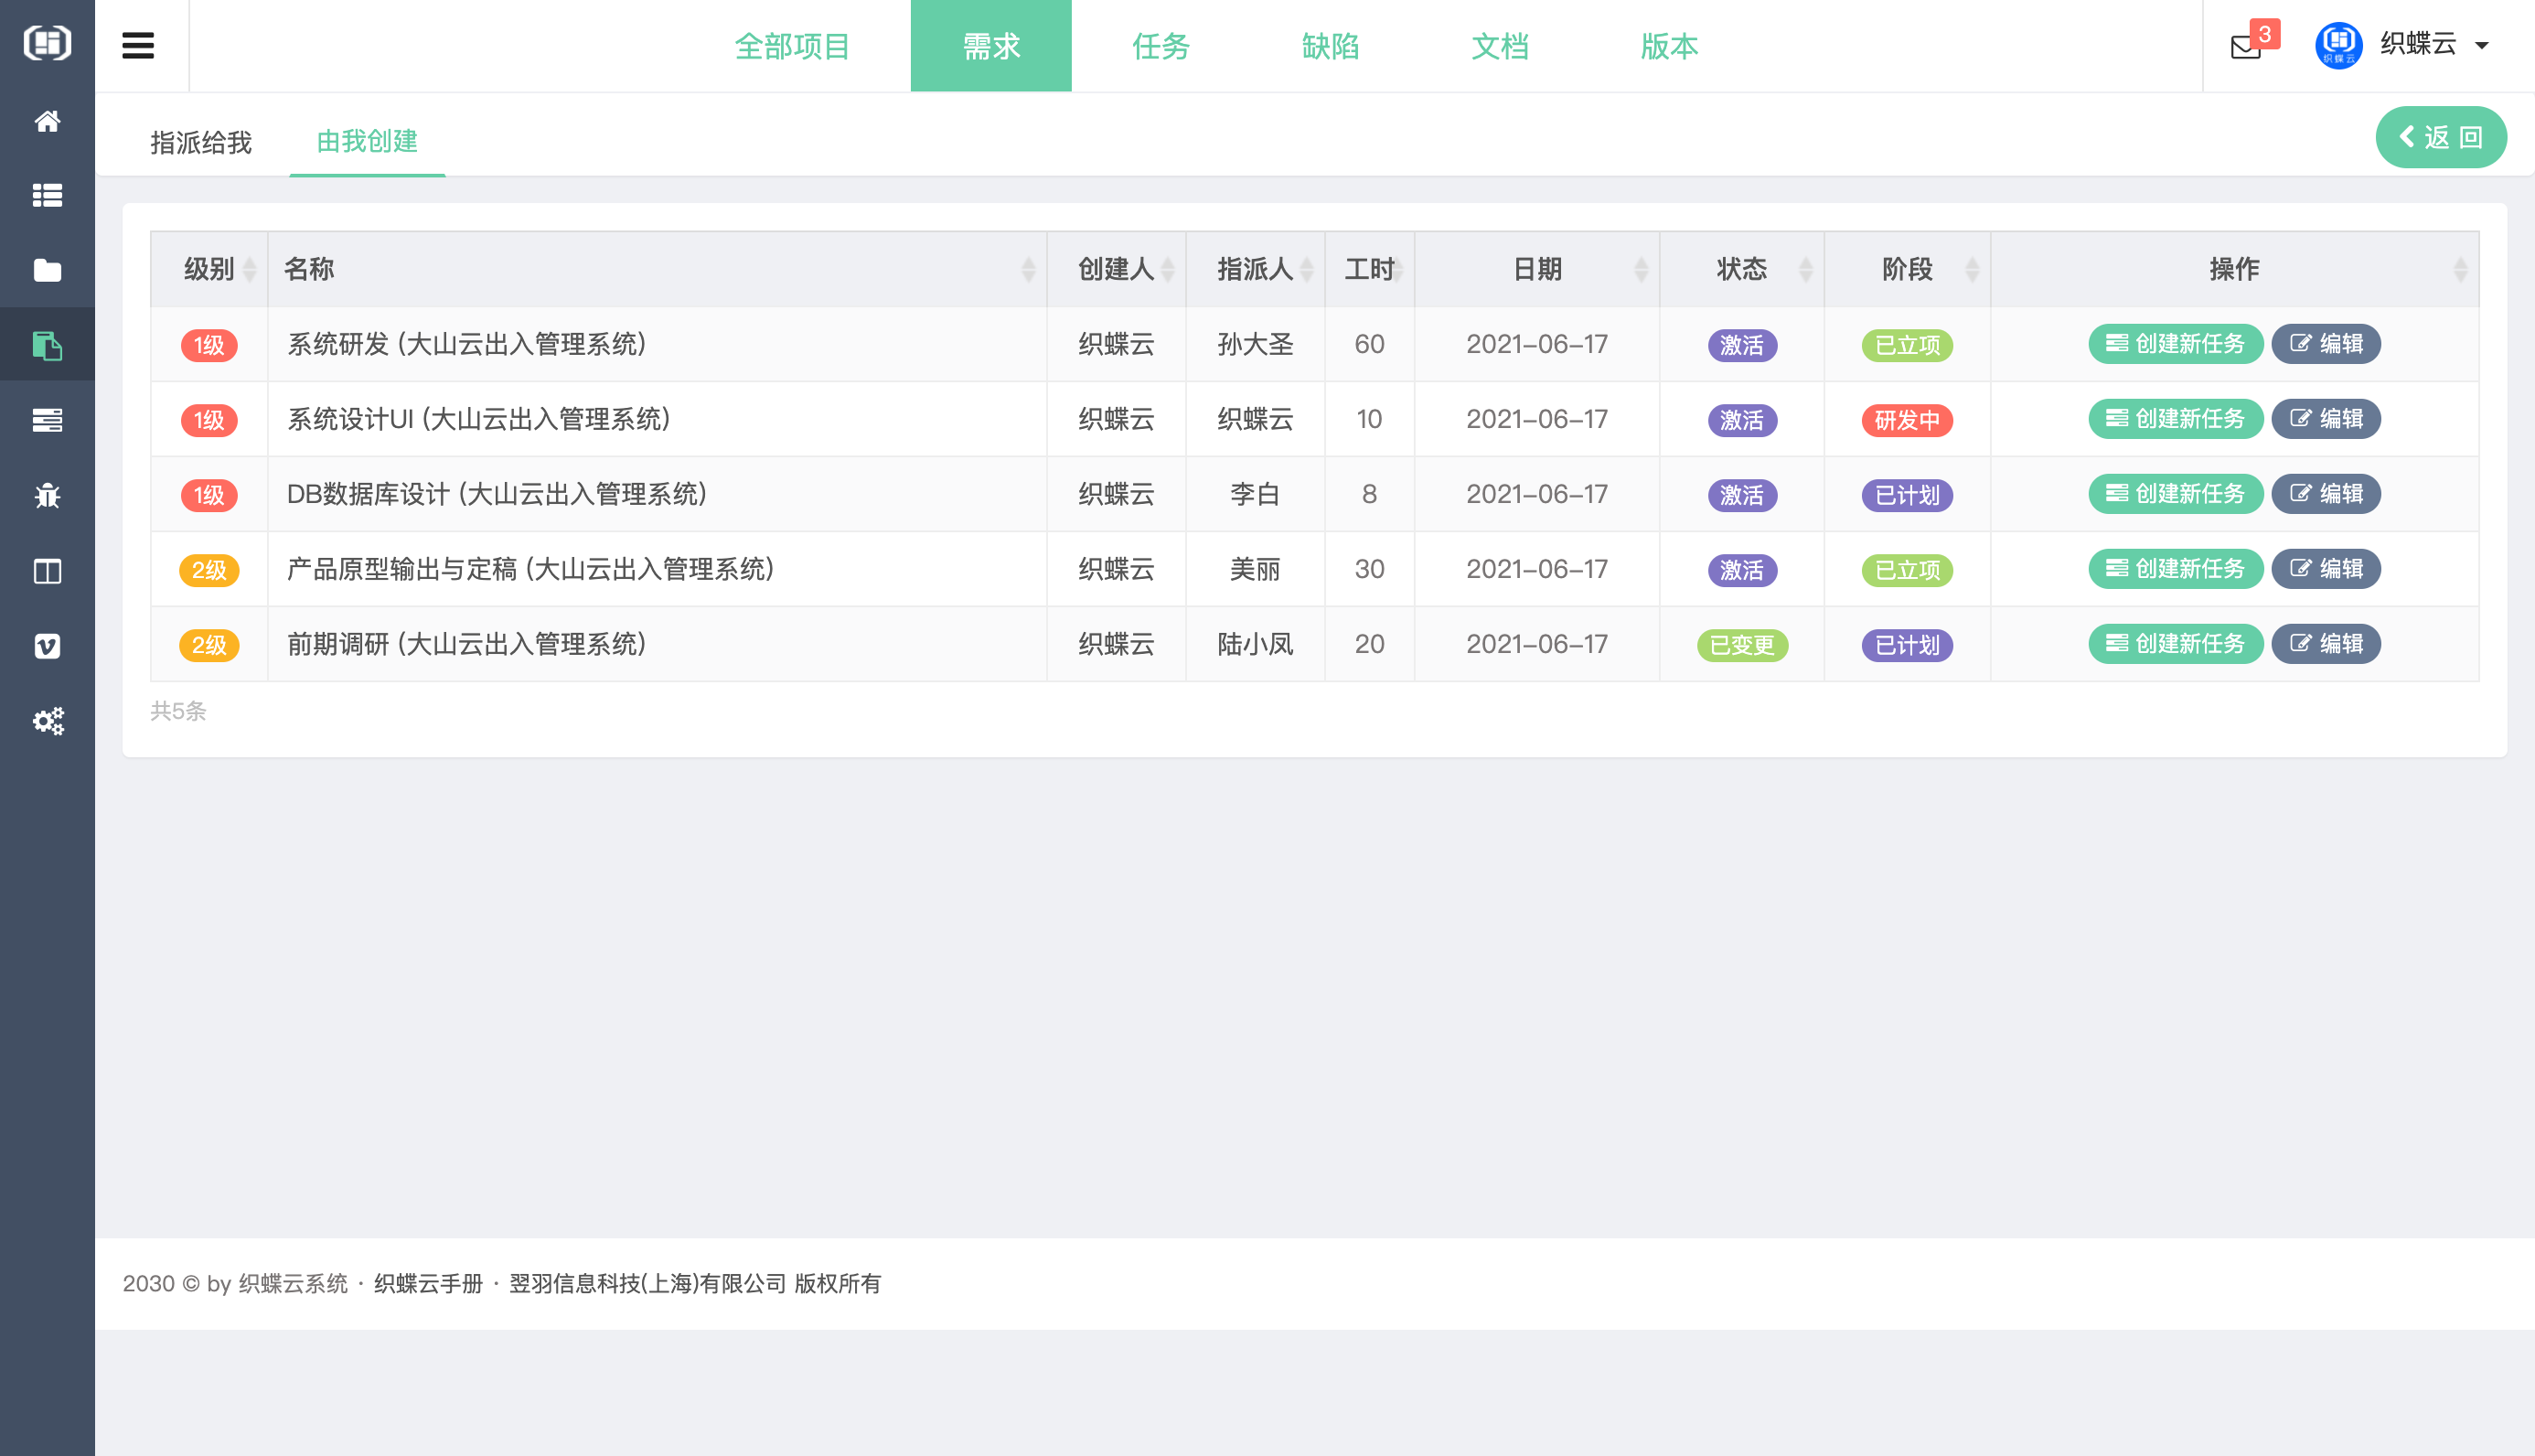Click 编辑 for 前期调研 row
Screen dimensions: 2535x1456
point(2325,644)
